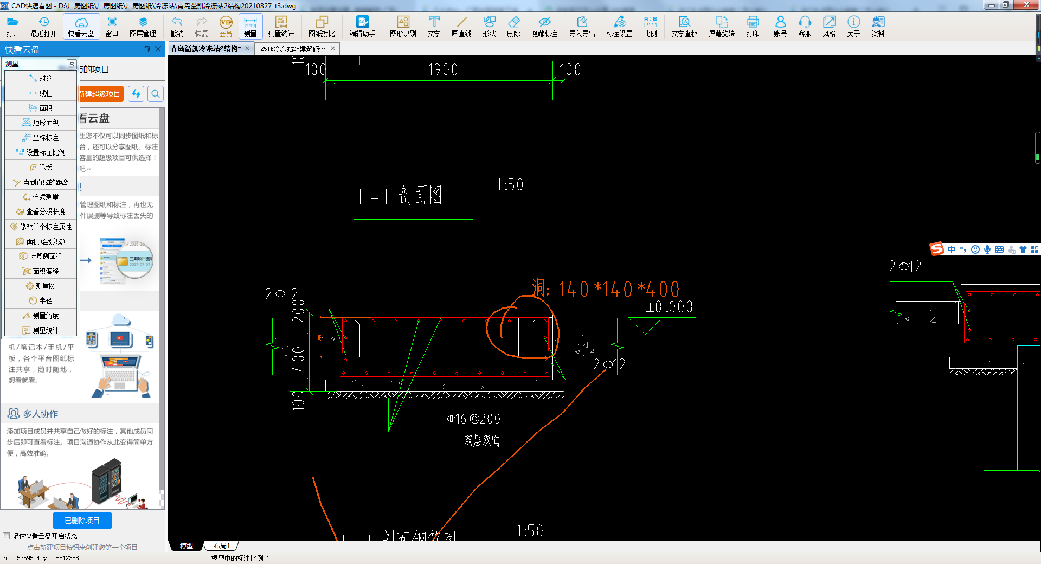Click 查看分段长度 entry
The width and height of the screenshot is (1041, 564).
coord(41,211)
